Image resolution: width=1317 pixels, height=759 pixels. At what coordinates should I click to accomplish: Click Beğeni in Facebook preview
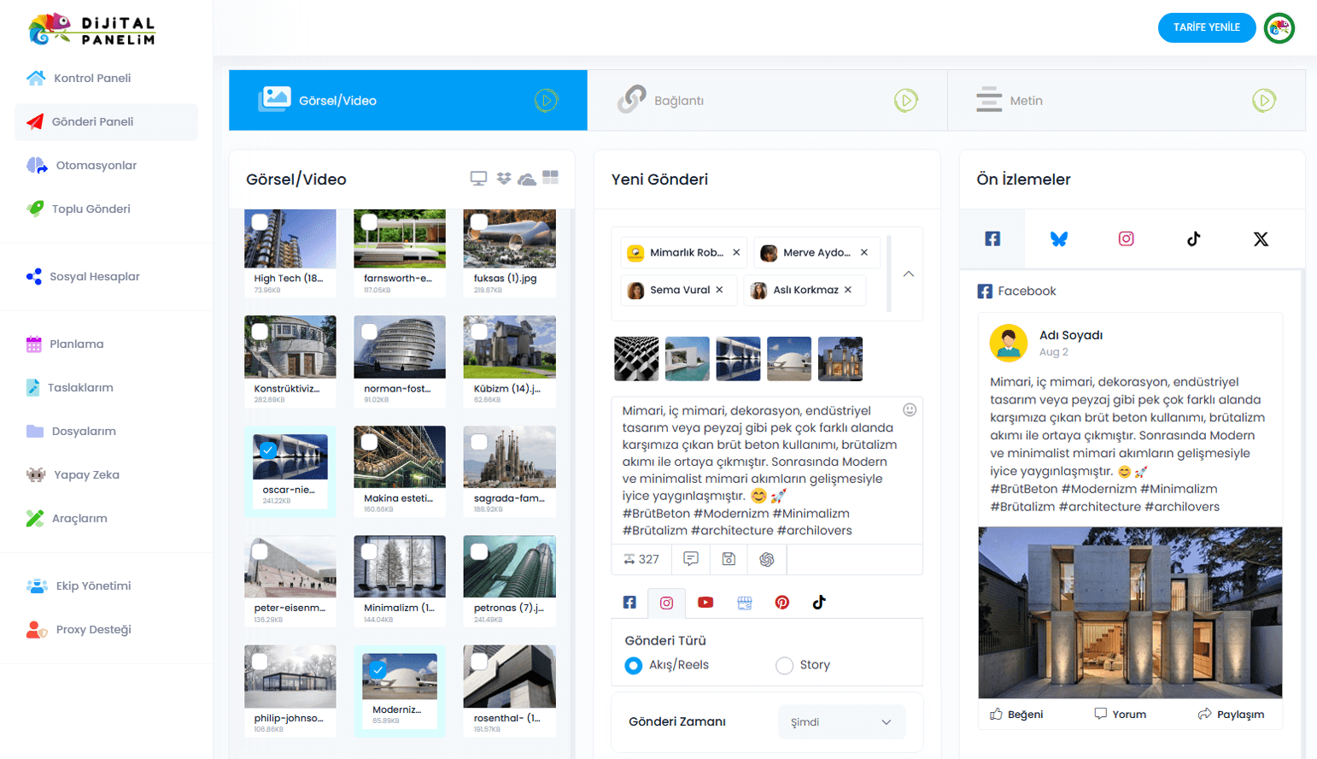[1016, 715]
